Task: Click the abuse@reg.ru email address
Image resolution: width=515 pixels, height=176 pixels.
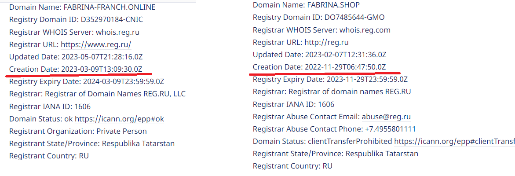Action: [386, 117]
